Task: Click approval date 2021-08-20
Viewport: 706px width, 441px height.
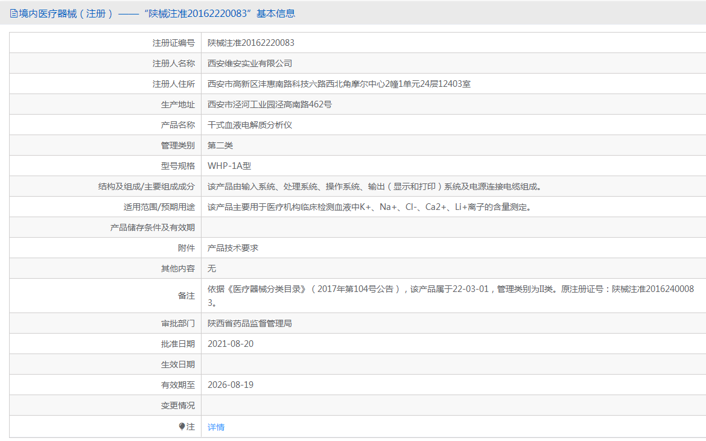Action: pyautogui.click(x=231, y=344)
